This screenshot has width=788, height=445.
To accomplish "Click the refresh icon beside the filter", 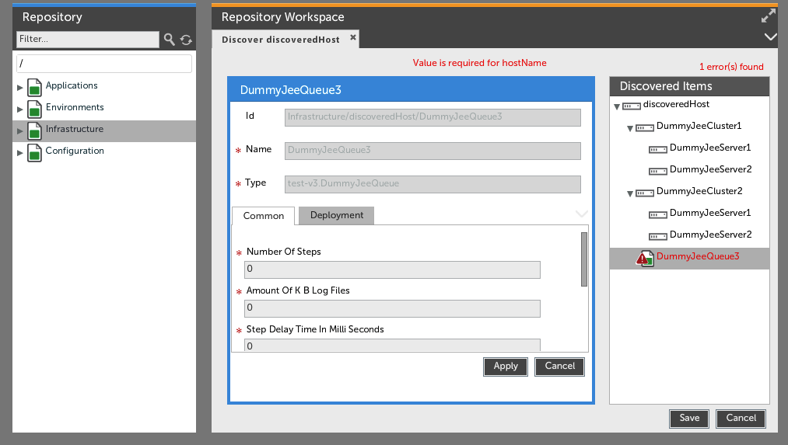I will (x=186, y=40).
